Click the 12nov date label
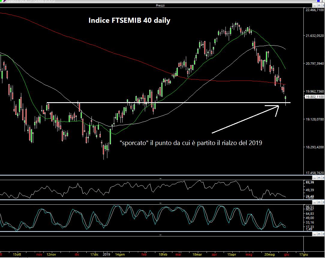325x258 pixels. pyautogui.click(x=51, y=254)
